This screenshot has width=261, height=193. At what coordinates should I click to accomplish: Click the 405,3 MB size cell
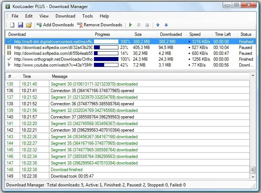click(x=141, y=48)
